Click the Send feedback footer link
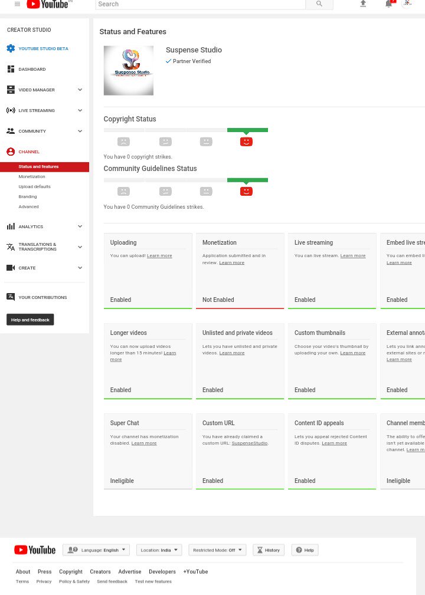The height and width of the screenshot is (595, 425). point(112,581)
